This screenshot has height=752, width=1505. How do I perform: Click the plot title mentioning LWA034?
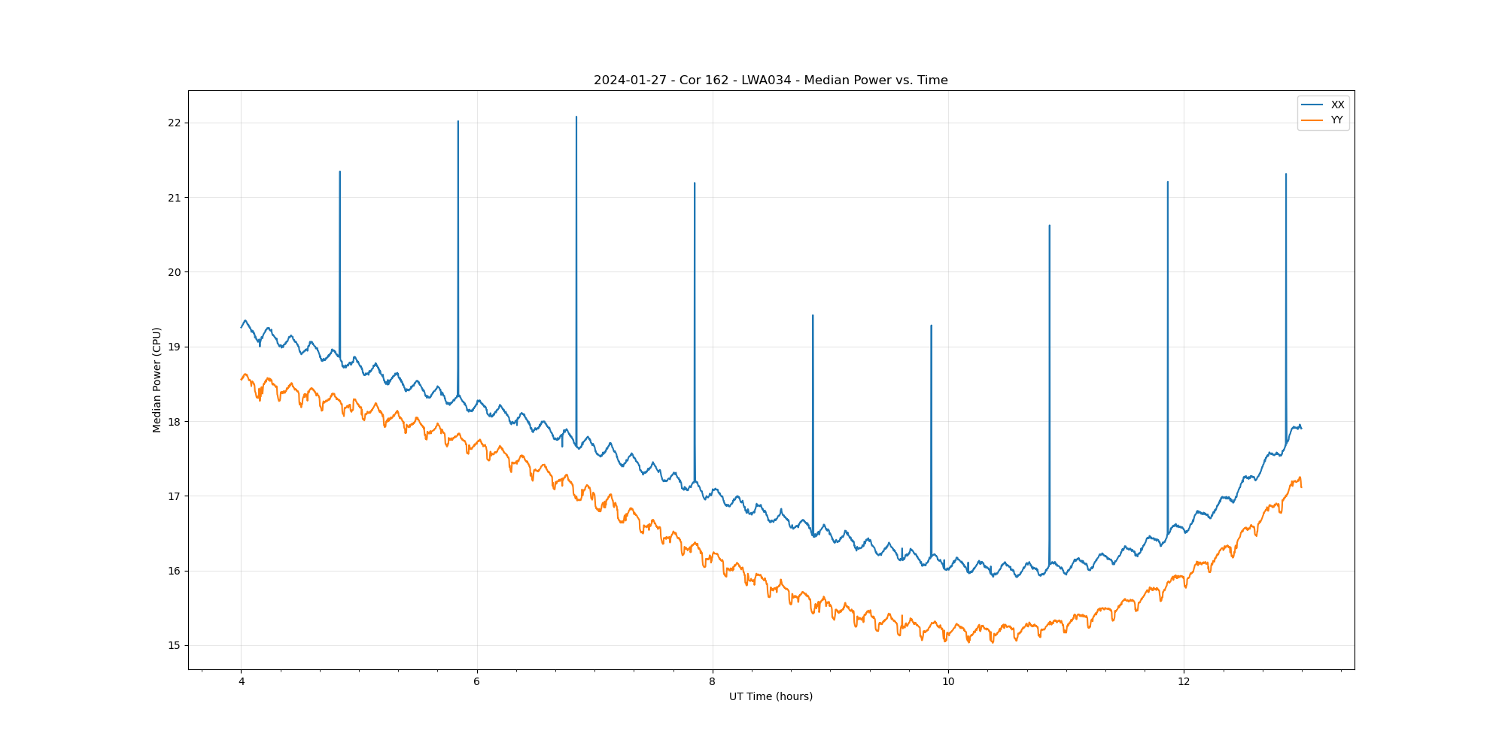pos(771,80)
